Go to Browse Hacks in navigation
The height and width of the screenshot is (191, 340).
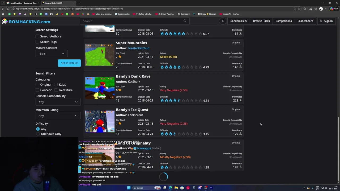coord(261,21)
